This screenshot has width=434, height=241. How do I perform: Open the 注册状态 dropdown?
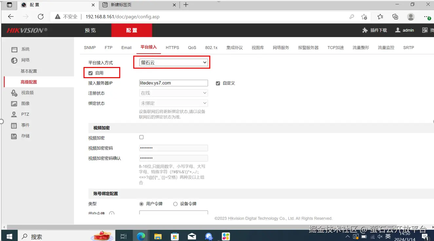(174, 93)
